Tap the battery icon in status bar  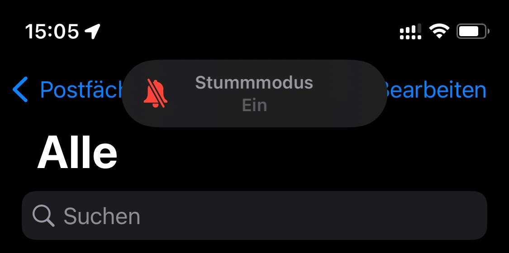(x=473, y=32)
